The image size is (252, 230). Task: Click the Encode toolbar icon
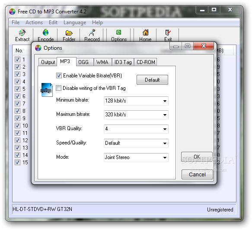(46, 32)
